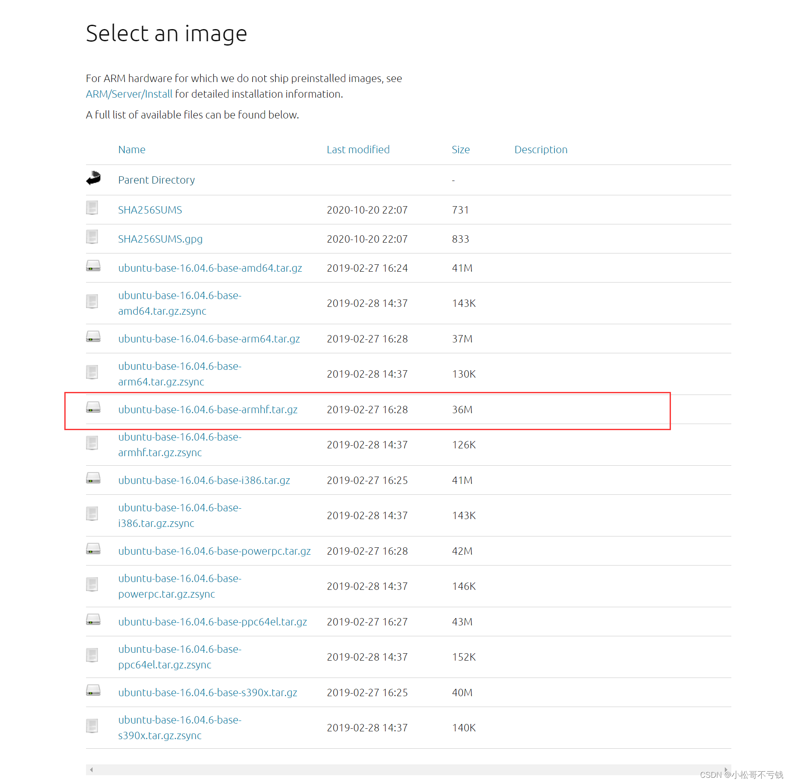Open ubuntu-base arm64.tar.gz.zsync link
Image resolution: width=790 pixels, height=783 pixels.
click(179, 374)
